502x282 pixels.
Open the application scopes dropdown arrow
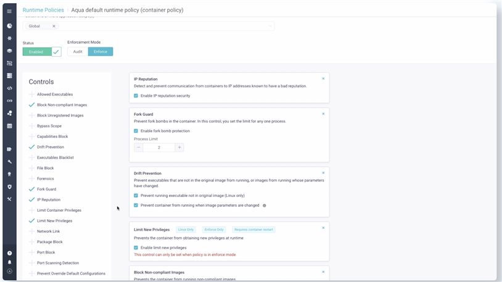coord(270,26)
